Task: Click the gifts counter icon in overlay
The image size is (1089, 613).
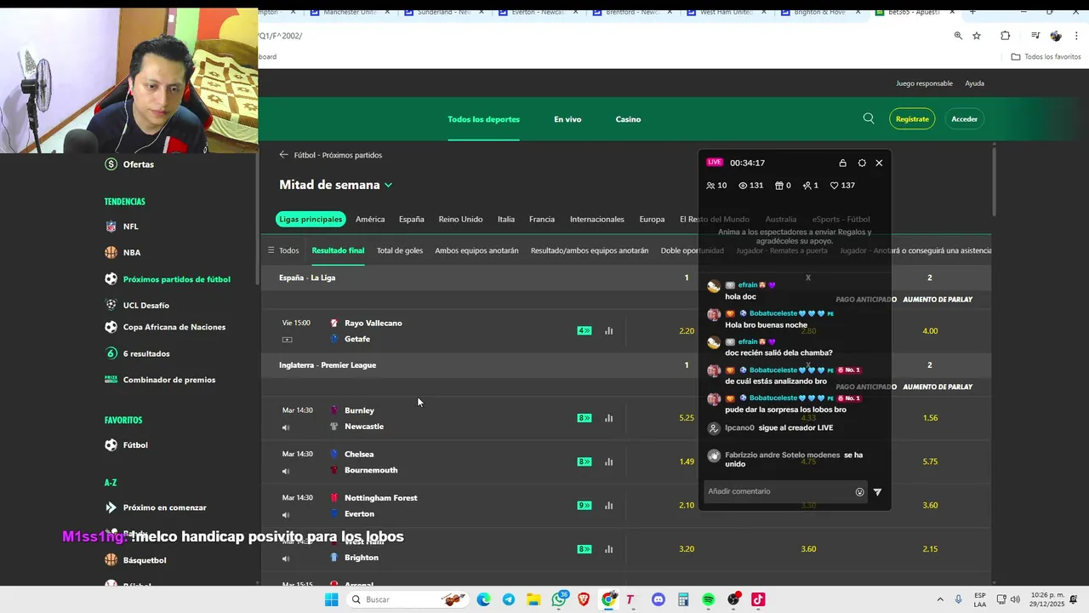Action: coord(783,186)
